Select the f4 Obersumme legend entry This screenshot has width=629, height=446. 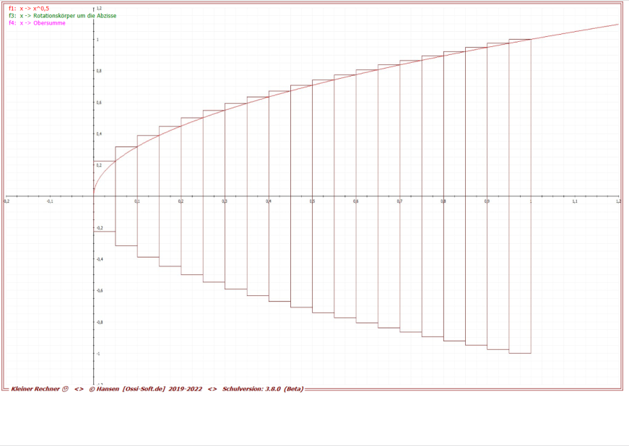(37, 23)
